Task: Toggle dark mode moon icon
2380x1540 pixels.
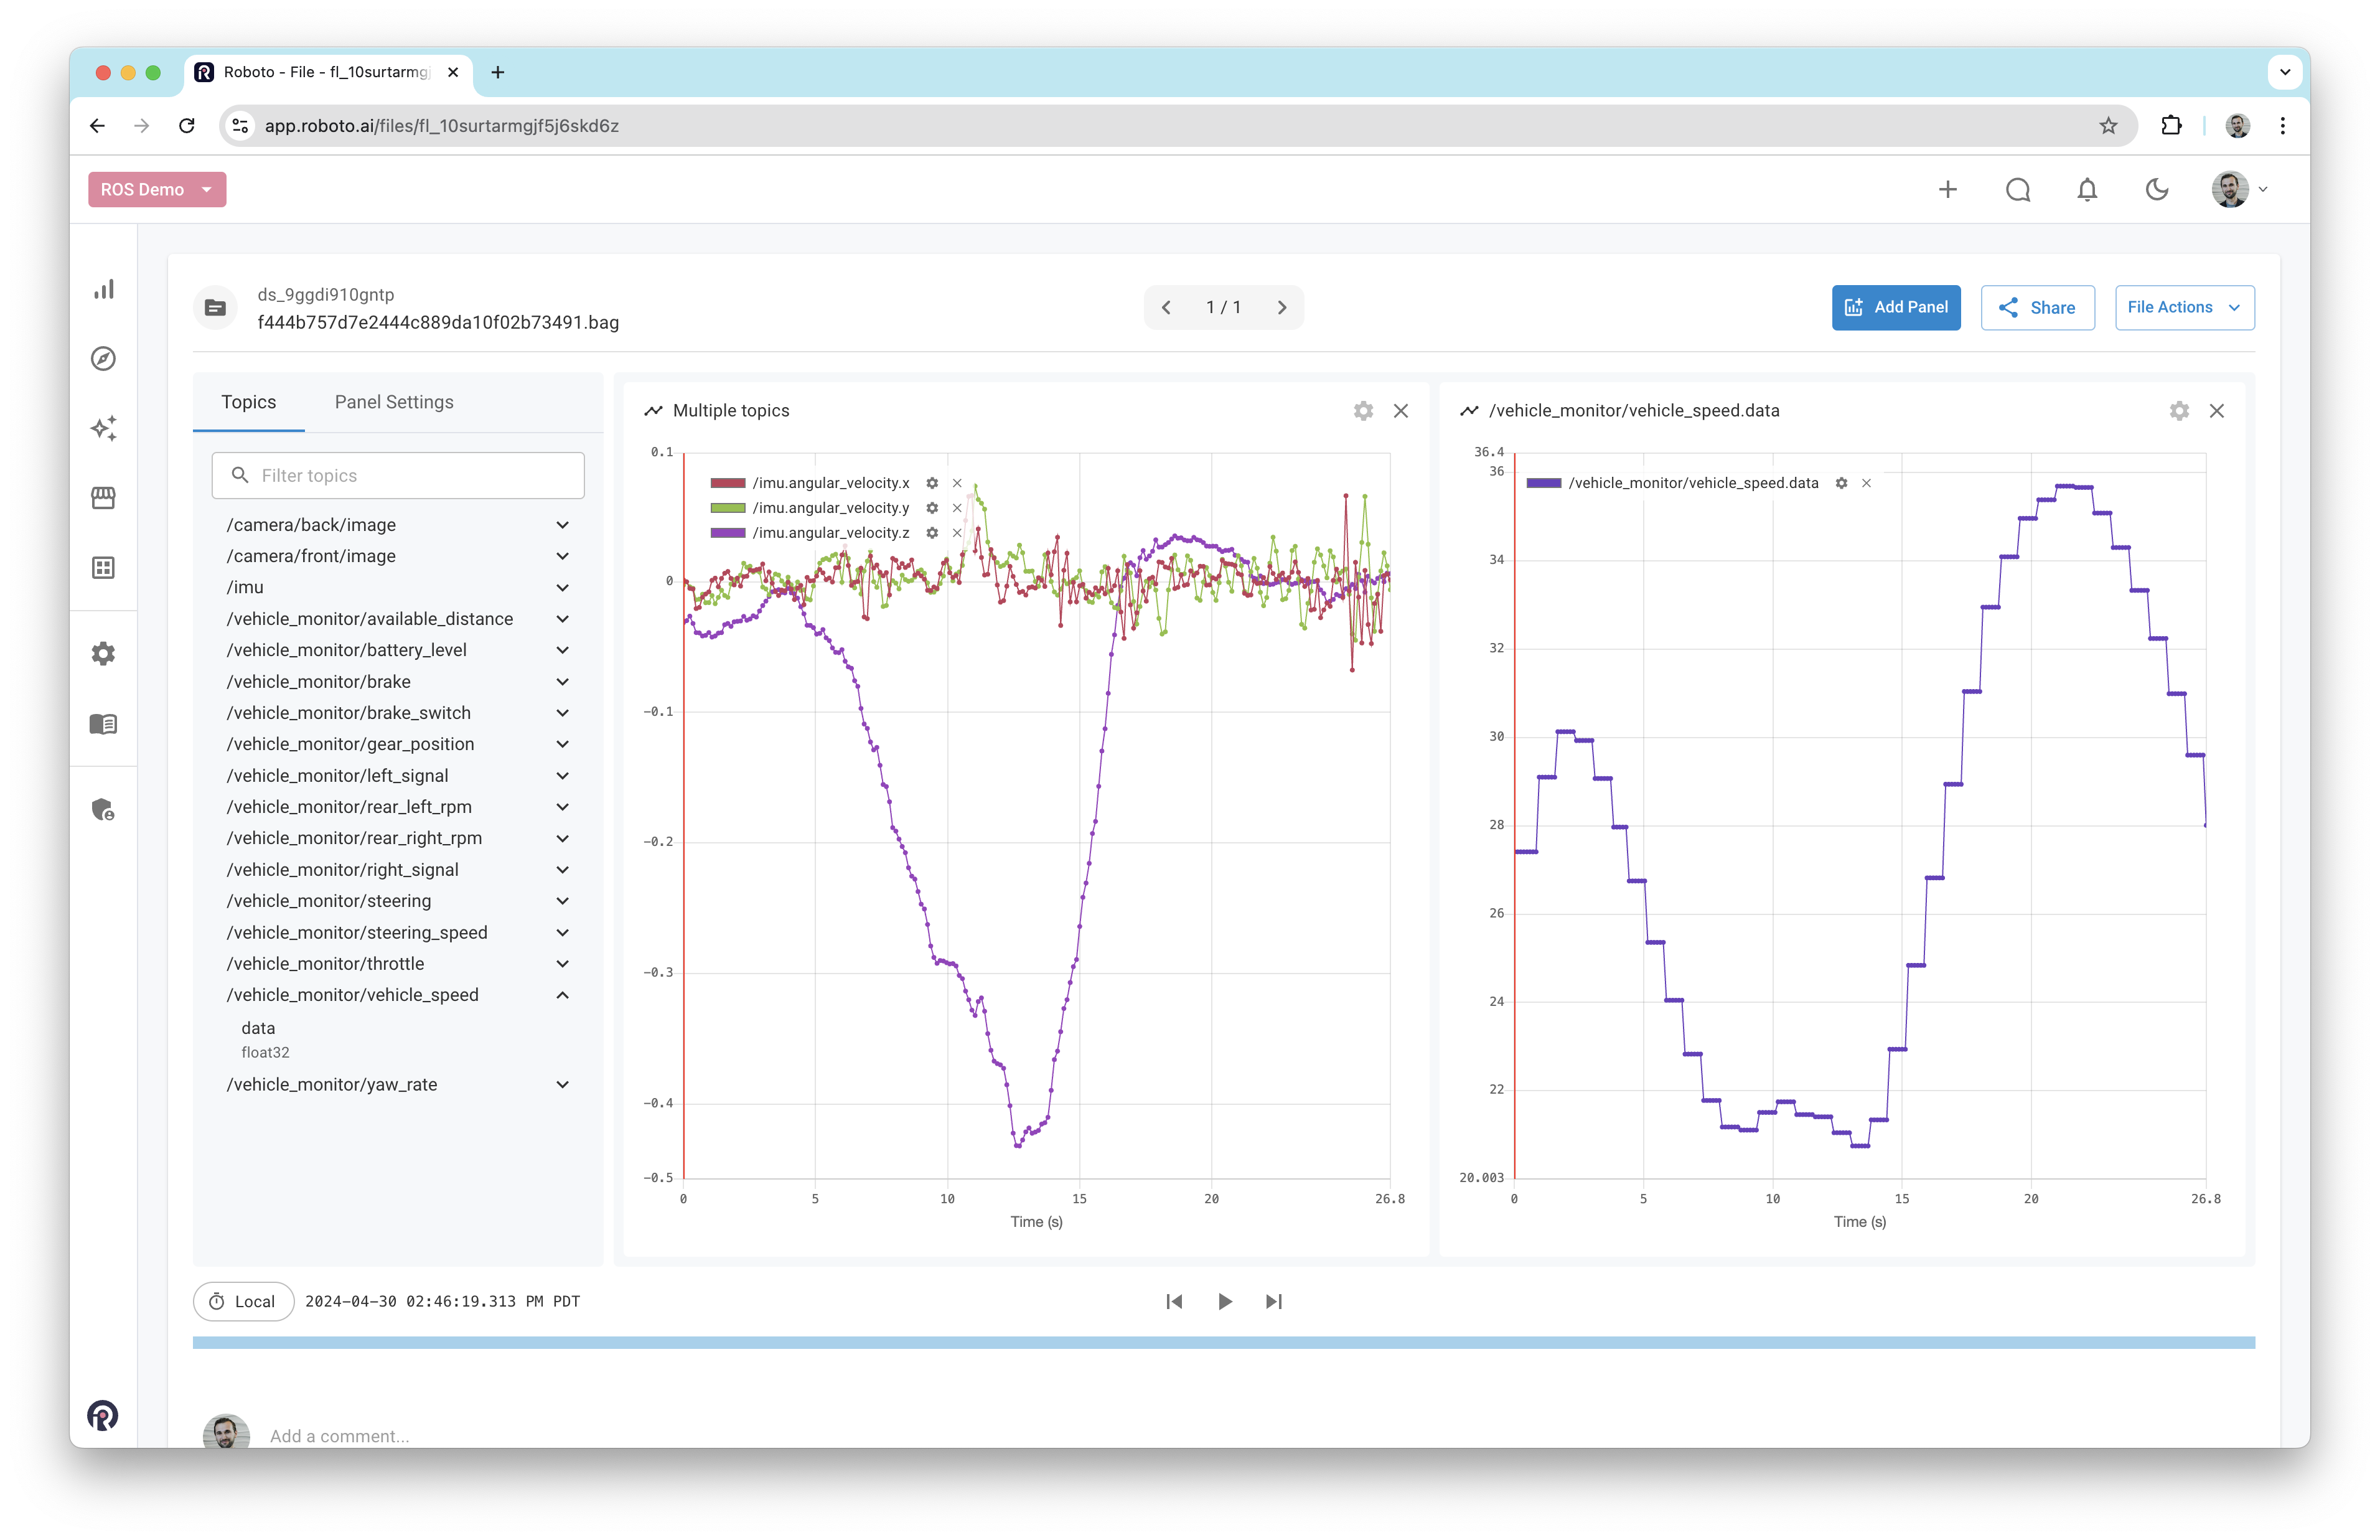Action: (2156, 190)
